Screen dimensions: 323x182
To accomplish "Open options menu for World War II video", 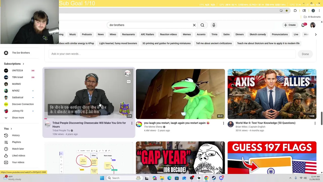I will (315, 123).
